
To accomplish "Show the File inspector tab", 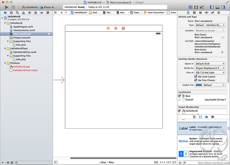I will pyautogui.click(x=188, y=13).
